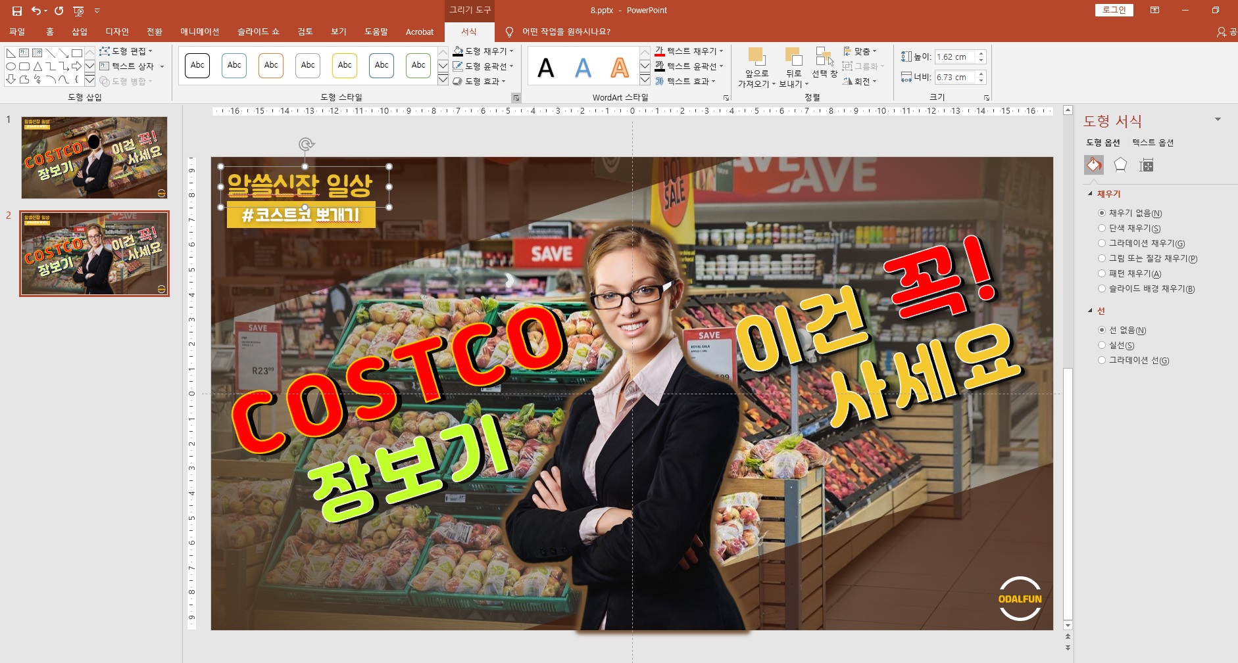This screenshot has width=1238, height=663.
Task: Switch to the Design (디자인) tab
Action: coord(117,32)
